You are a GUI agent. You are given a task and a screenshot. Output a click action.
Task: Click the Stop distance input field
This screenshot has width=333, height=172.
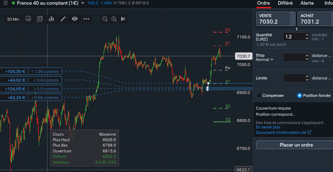pos(294,57)
